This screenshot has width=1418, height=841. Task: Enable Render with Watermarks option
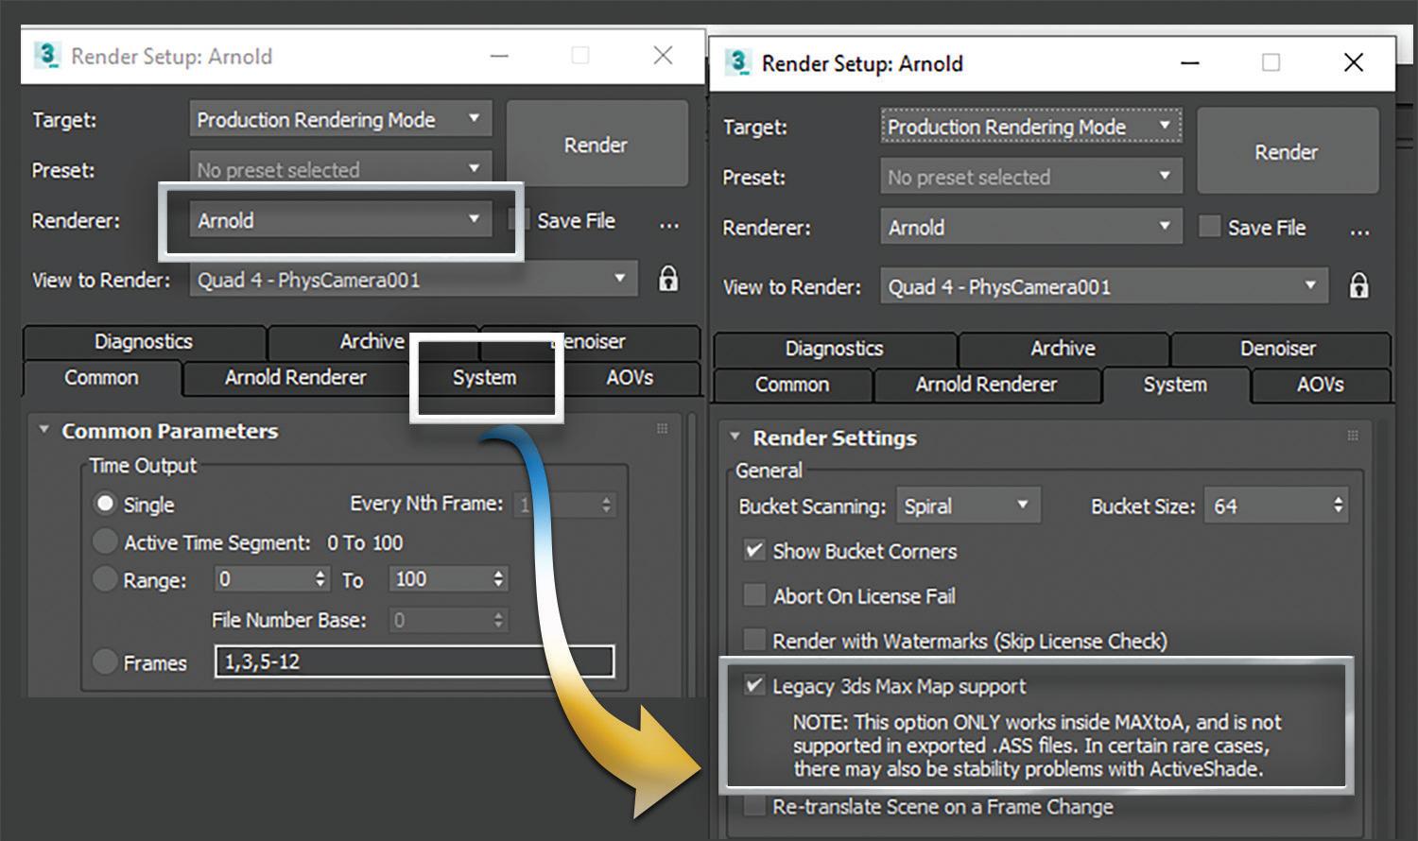pos(754,640)
